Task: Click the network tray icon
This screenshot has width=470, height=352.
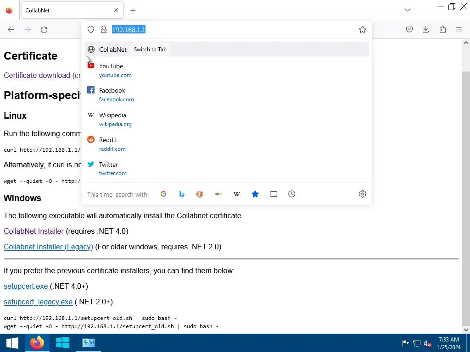Action: tap(417, 343)
